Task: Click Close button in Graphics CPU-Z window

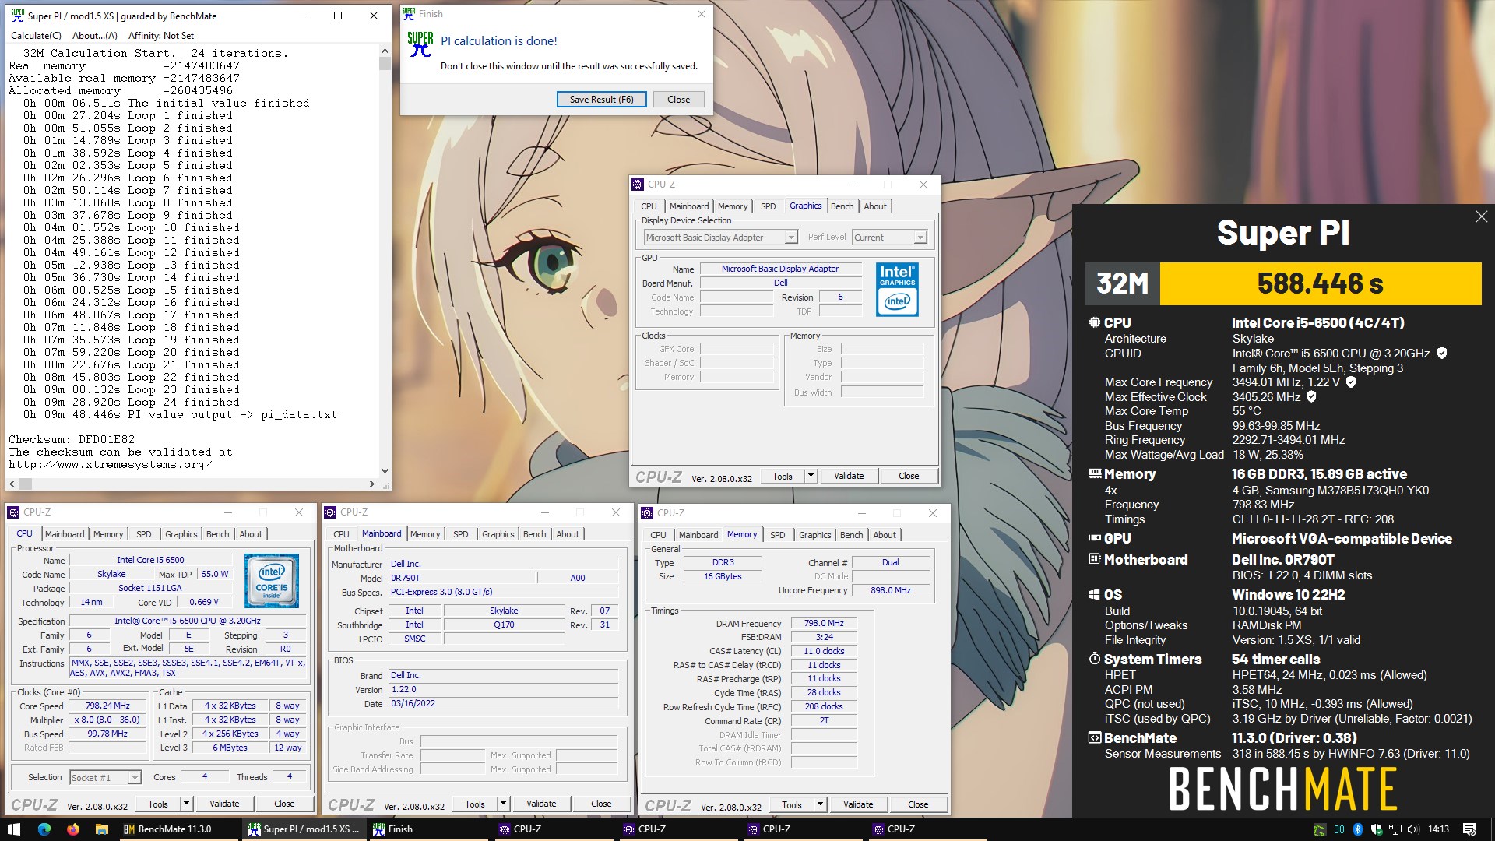Action: click(909, 476)
